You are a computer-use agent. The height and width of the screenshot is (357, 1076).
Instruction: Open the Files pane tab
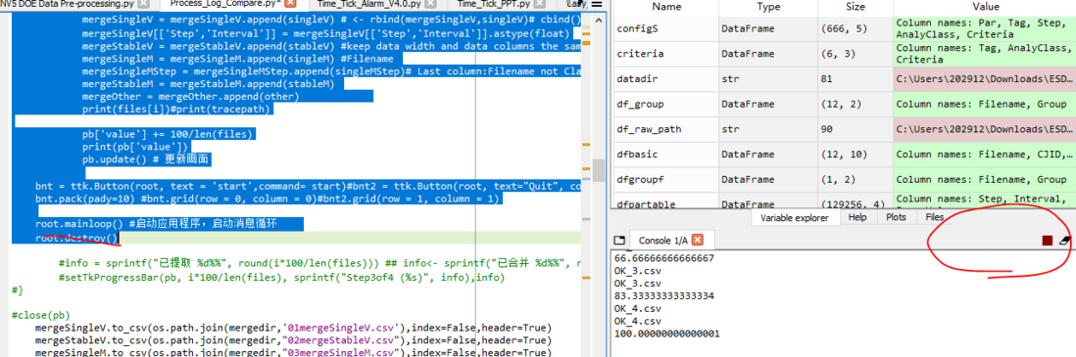click(x=935, y=217)
